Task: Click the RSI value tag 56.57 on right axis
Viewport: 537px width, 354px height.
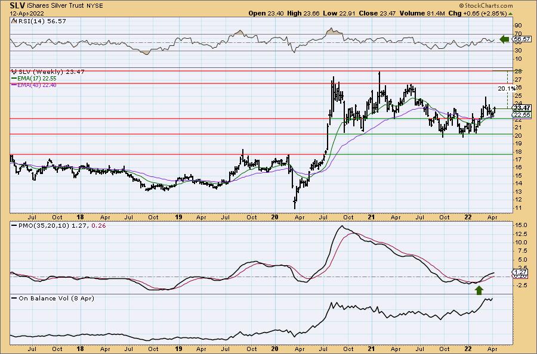Action: [x=522, y=39]
